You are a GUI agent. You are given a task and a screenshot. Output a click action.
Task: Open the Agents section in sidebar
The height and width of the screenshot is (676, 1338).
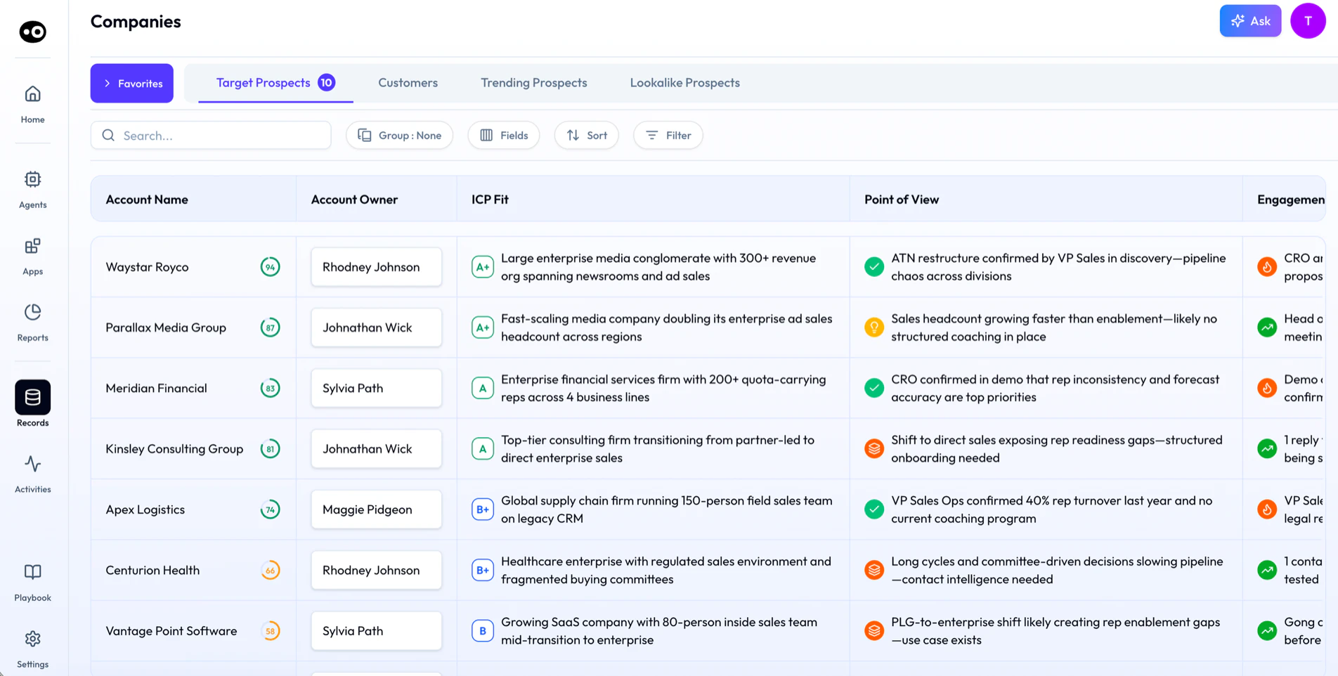pos(32,190)
